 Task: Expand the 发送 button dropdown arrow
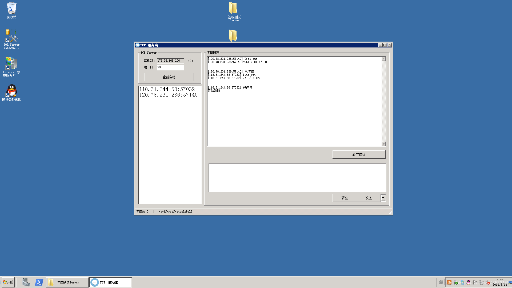(x=383, y=198)
